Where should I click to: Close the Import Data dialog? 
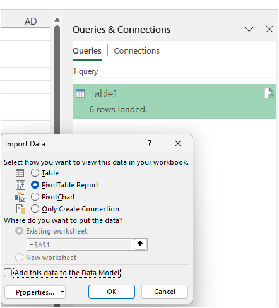(x=178, y=143)
